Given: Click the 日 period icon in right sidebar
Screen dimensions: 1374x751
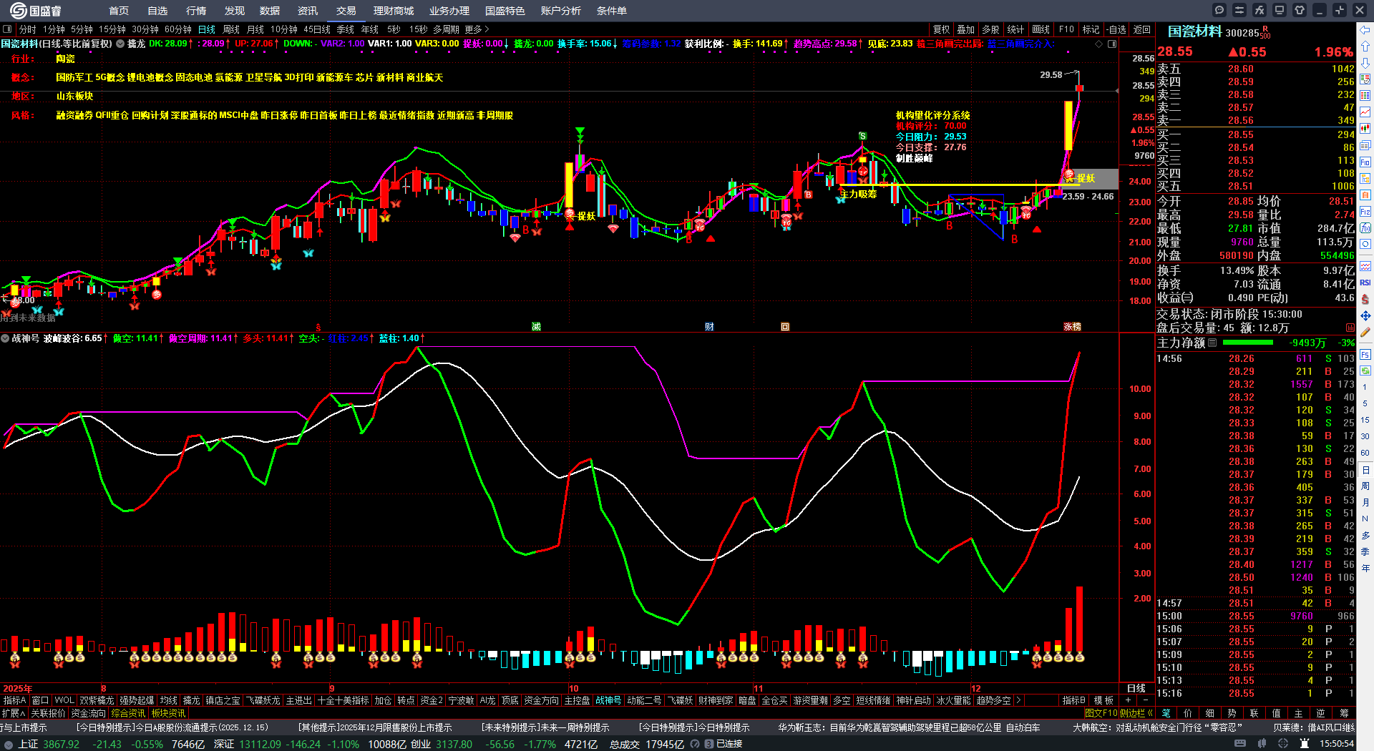Looking at the screenshot, I should [x=1365, y=470].
